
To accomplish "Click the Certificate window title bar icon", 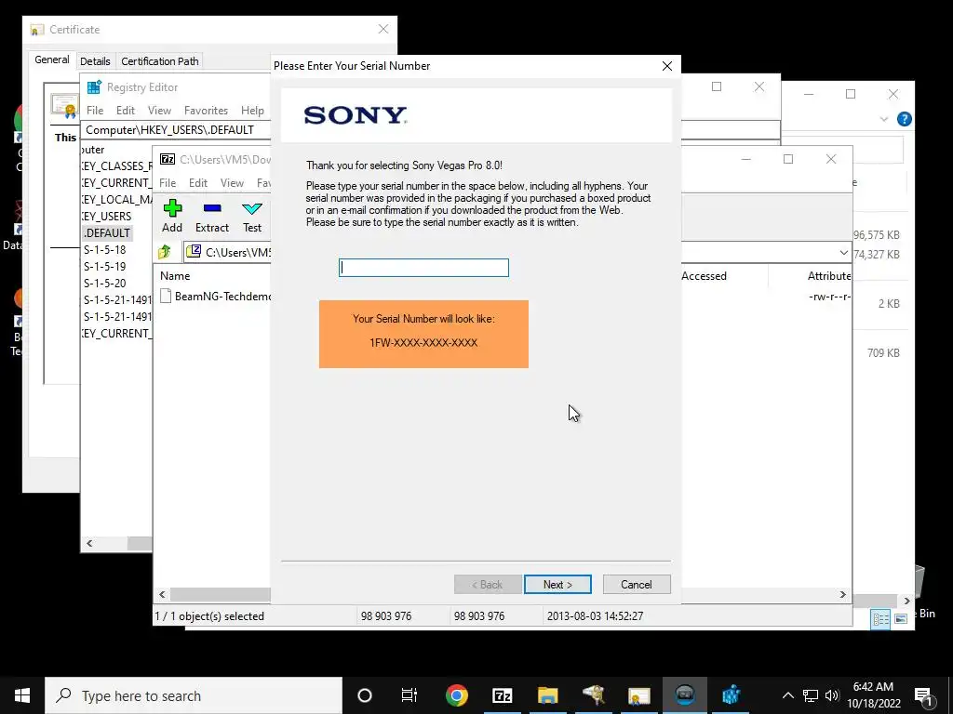I will click(37, 29).
